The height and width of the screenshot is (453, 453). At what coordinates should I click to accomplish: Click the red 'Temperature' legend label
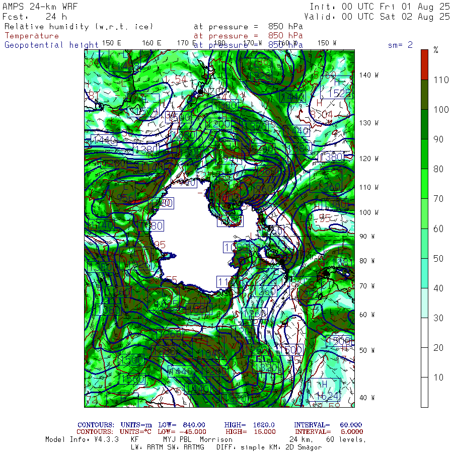tap(32, 36)
